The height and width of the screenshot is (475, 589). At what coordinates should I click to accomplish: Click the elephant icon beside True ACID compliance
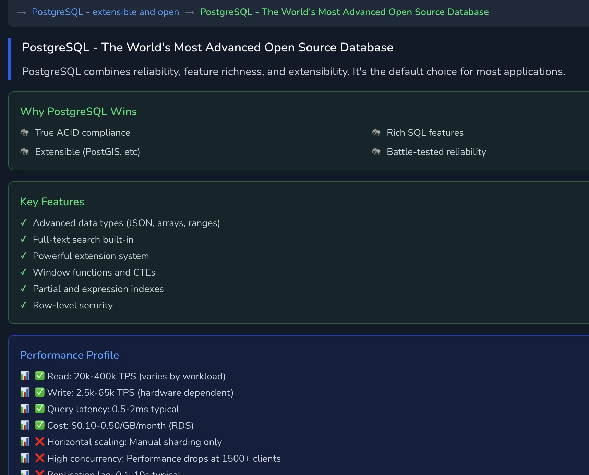(25, 133)
